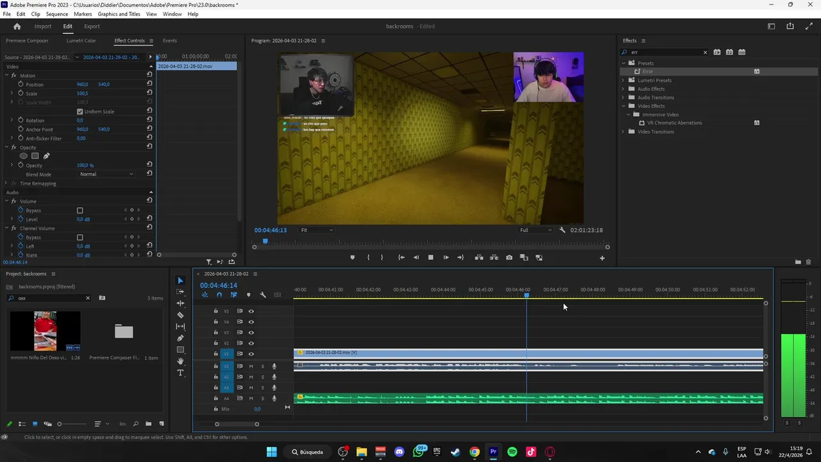The width and height of the screenshot is (821, 462).
Task: Open Spotify from the Windows taskbar
Action: (512, 452)
